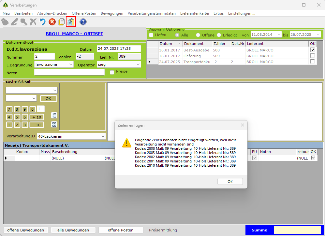Expand the Operator sieg dropdown

138,64
